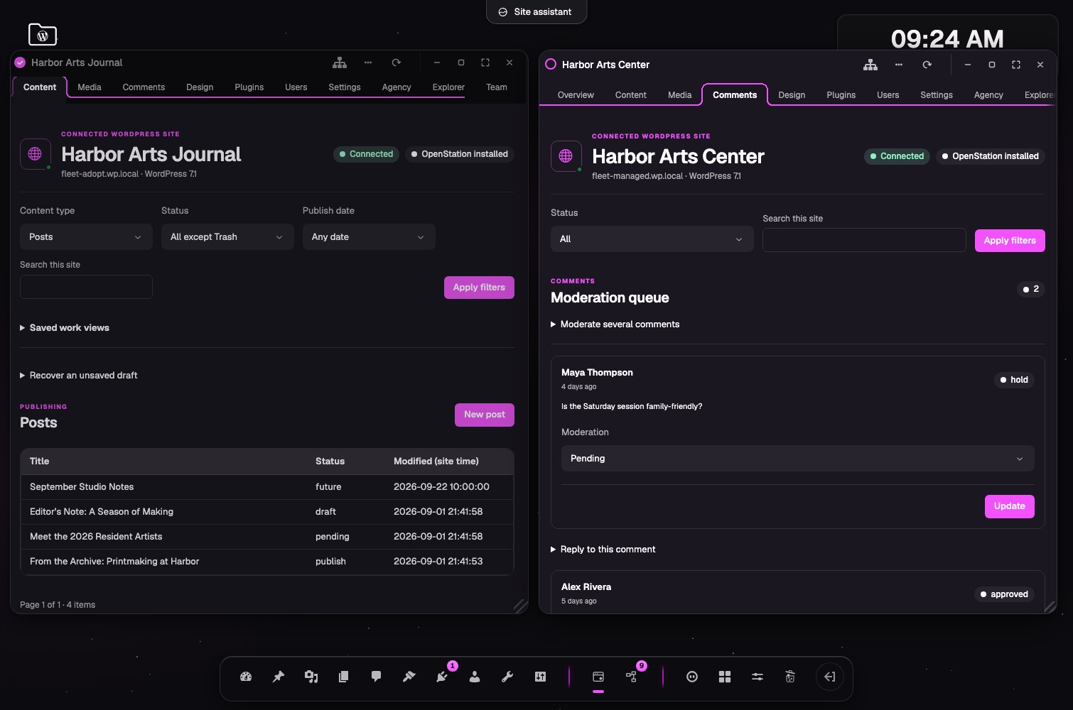Open the four-squares grid icon in the dock

click(725, 677)
